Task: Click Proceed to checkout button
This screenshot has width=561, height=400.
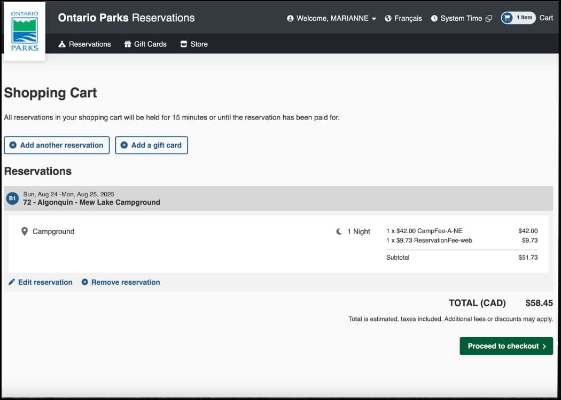Action: pyautogui.click(x=507, y=346)
